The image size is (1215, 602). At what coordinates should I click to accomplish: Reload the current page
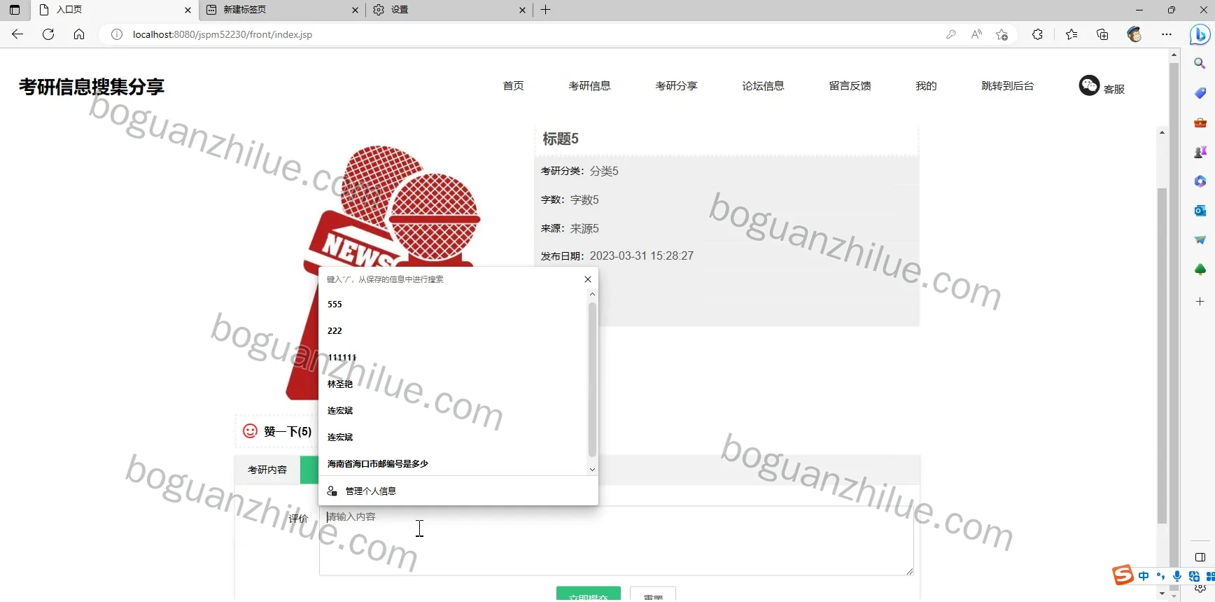(x=48, y=34)
